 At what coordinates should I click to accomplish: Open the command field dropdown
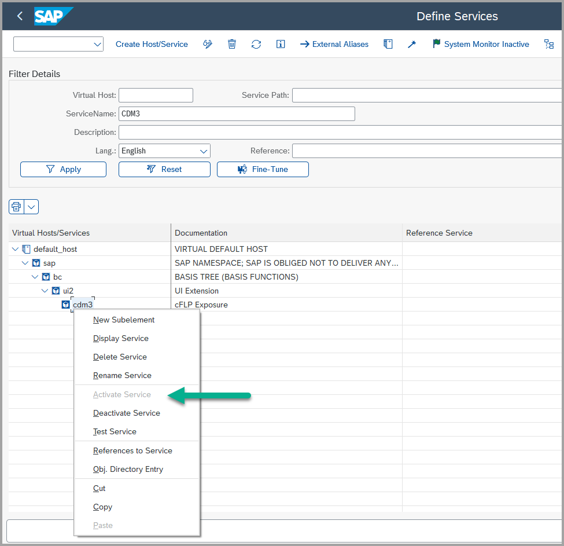97,44
